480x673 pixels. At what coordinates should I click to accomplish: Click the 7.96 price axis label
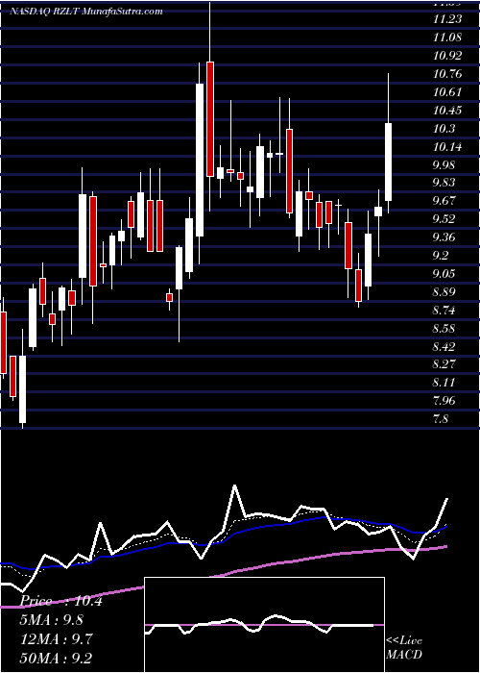tap(445, 401)
